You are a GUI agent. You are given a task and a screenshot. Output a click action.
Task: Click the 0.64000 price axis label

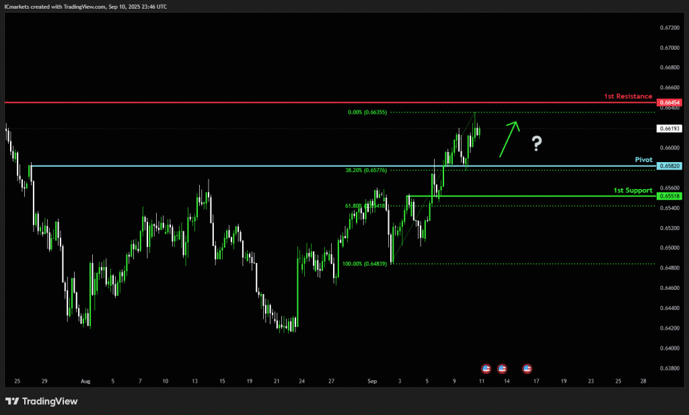coord(669,348)
